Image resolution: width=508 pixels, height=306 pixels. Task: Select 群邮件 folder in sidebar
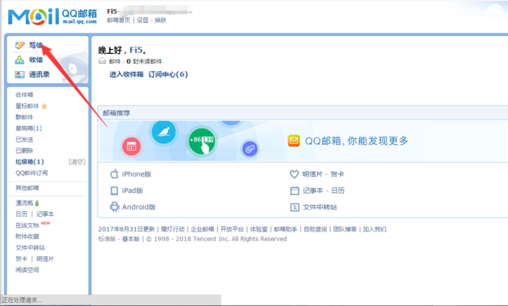coord(25,117)
